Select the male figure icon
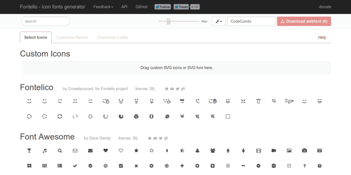This screenshot has height=175, width=351. 228,150
